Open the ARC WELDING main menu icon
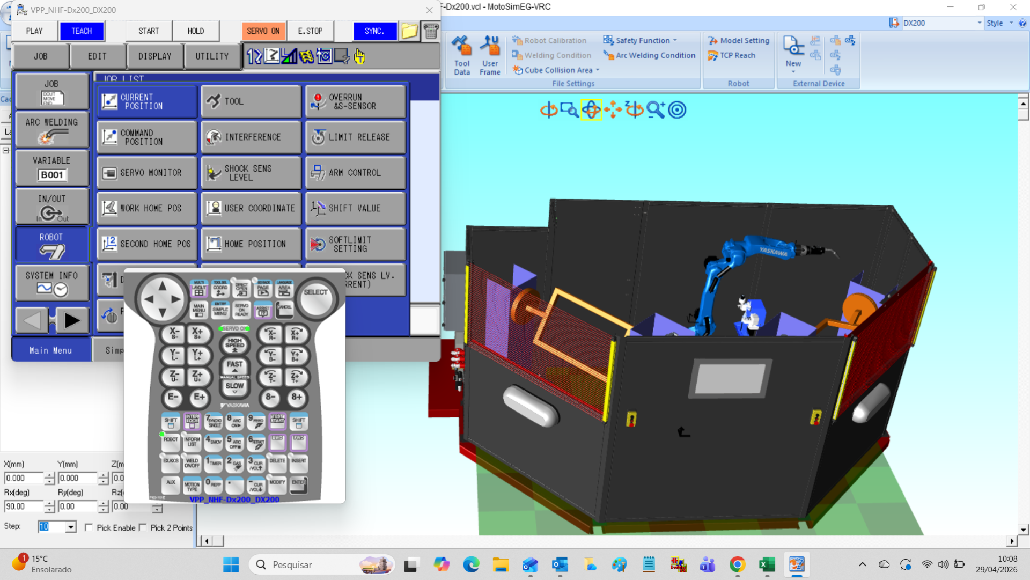Image resolution: width=1030 pixels, height=580 pixels. 52,129
